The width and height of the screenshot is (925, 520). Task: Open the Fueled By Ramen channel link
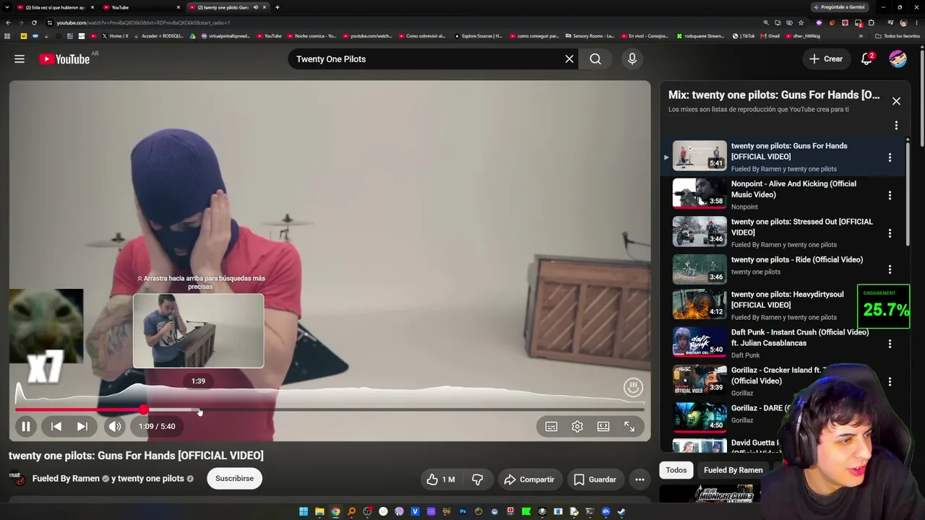(66, 479)
